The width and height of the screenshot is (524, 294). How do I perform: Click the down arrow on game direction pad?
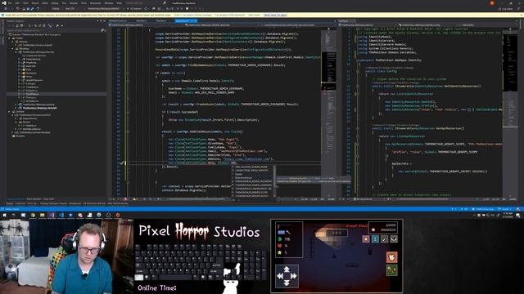coord(287,283)
